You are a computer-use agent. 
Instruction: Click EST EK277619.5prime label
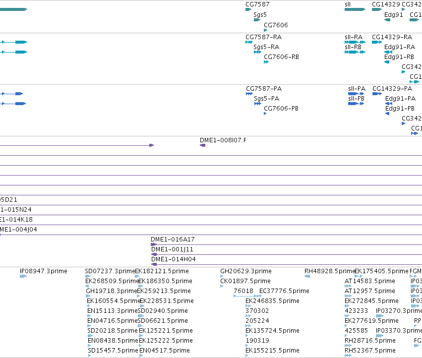point(371,321)
